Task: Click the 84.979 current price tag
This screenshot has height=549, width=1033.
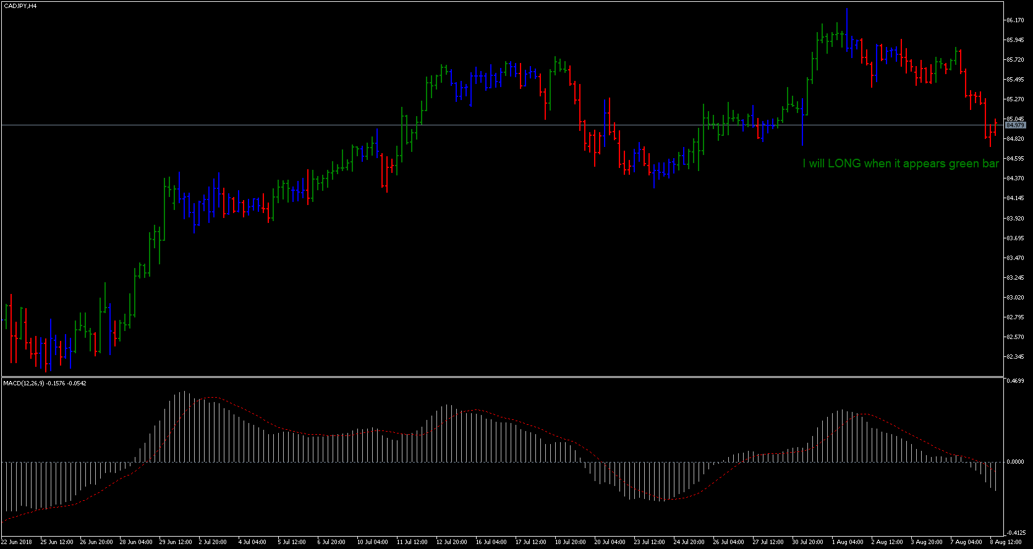Action: point(1016,125)
